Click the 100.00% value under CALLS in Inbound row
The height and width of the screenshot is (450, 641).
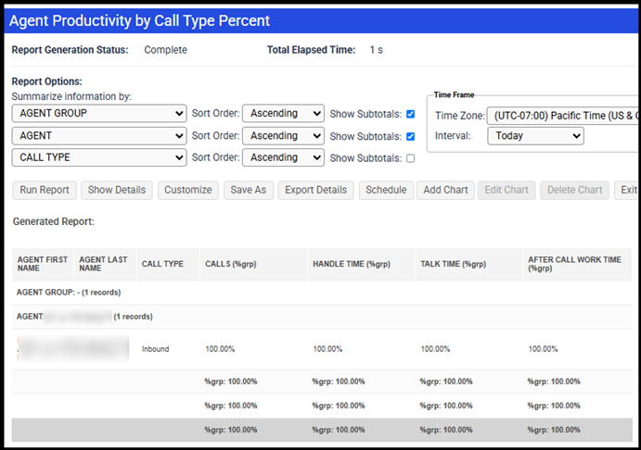tap(220, 349)
